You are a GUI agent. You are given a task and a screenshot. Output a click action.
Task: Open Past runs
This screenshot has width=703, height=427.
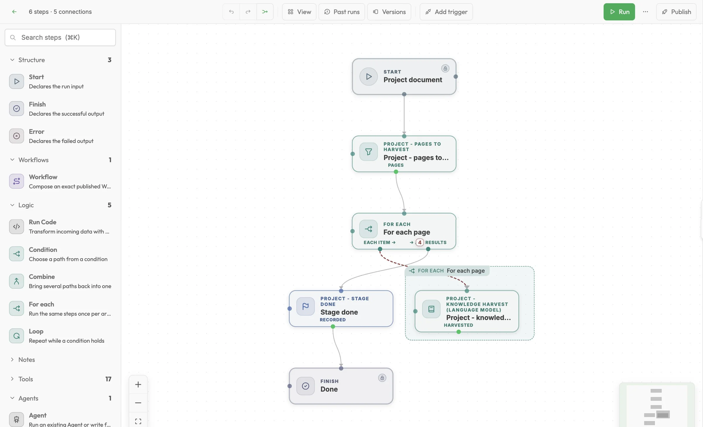pyautogui.click(x=342, y=12)
